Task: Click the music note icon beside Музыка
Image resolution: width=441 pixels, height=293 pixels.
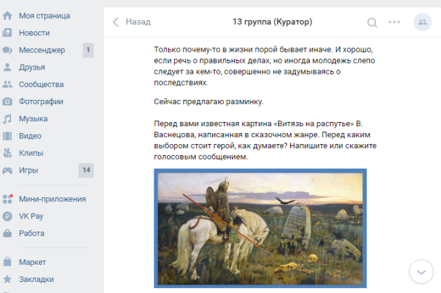Action: 8,119
